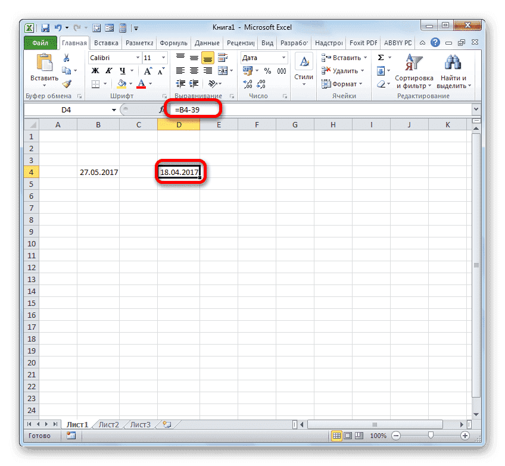Select the Sum (Σ) function icon
Screen dimensions: 505x466
[380, 57]
